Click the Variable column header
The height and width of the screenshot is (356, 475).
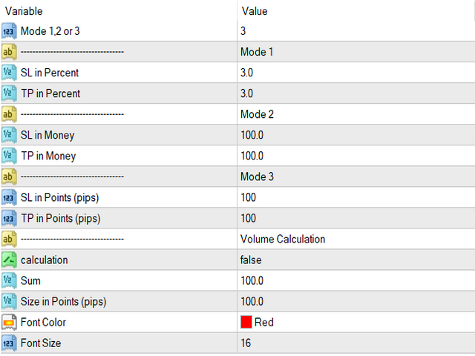(x=24, y=11)
